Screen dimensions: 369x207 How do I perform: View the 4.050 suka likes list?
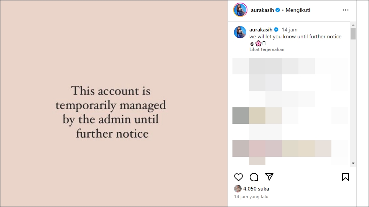(x=256, y=189)
